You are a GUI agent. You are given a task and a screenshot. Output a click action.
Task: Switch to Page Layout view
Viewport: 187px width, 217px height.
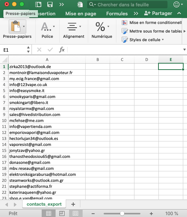point(62,213)
